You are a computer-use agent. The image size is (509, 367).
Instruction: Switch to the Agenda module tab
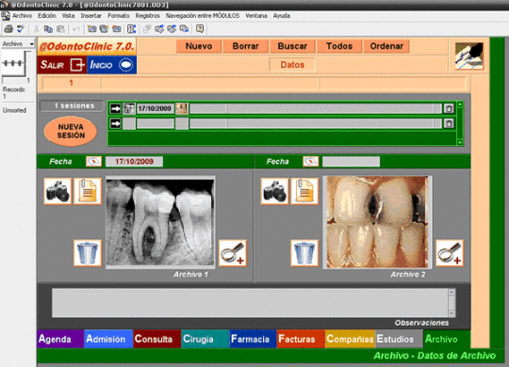60,339
